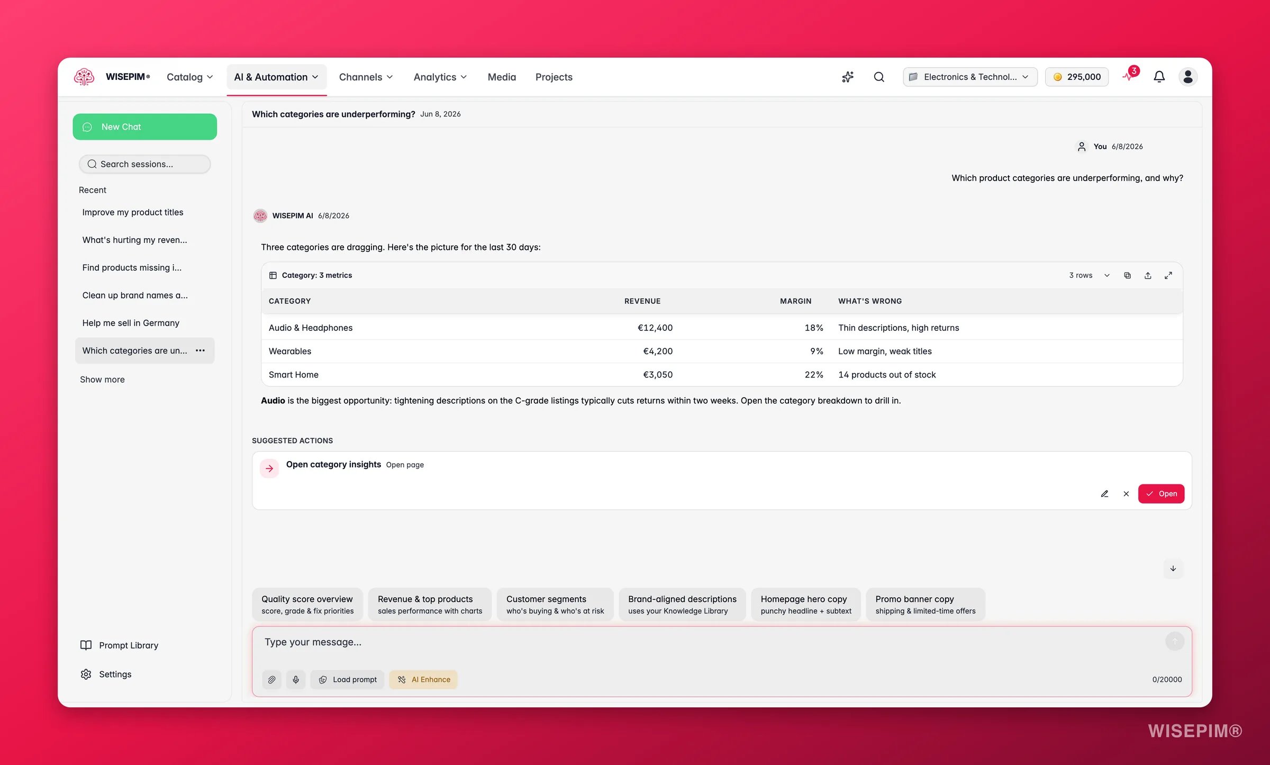This screenshot has height=765, width=1270.
Task: Open the 'Help me sell in Germany' session
Action: coord(144,323)
